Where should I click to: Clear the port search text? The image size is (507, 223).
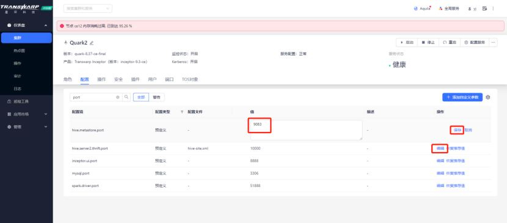click(x=118, y=97)
